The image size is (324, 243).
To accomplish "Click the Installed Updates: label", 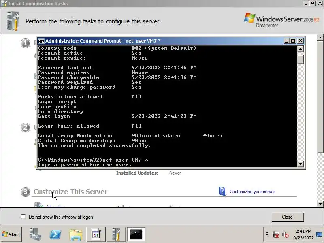I will click(x=137, y=173).
